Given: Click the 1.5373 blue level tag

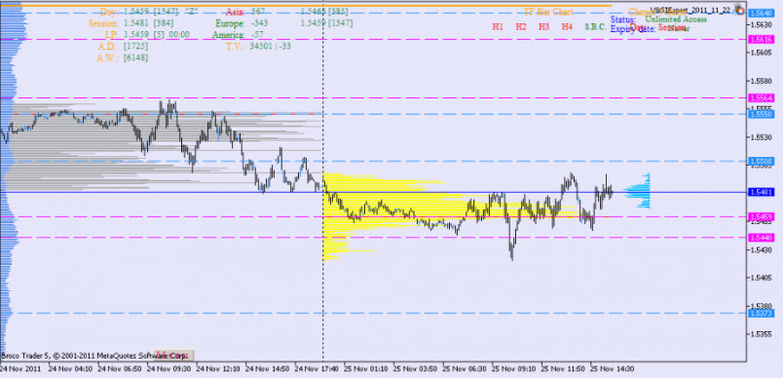Looking at the screenshot, I should (762, 313).
